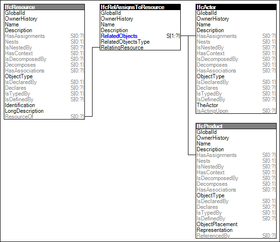Click OwnerHistory in the IfcResource box
Screen dimensions: 280x242
pyautogui.click(x=21, y=19)
